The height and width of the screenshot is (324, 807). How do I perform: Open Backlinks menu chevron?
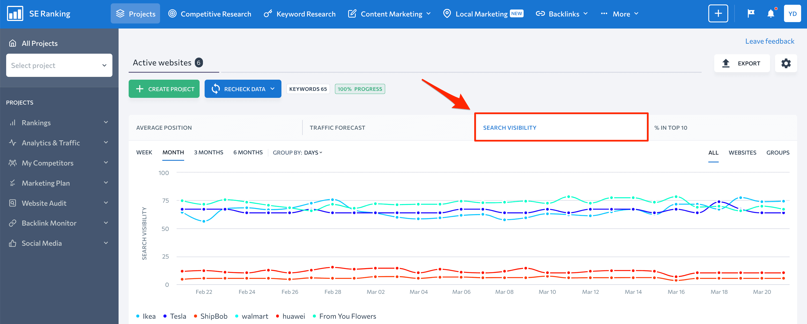[x=586, y=14]
